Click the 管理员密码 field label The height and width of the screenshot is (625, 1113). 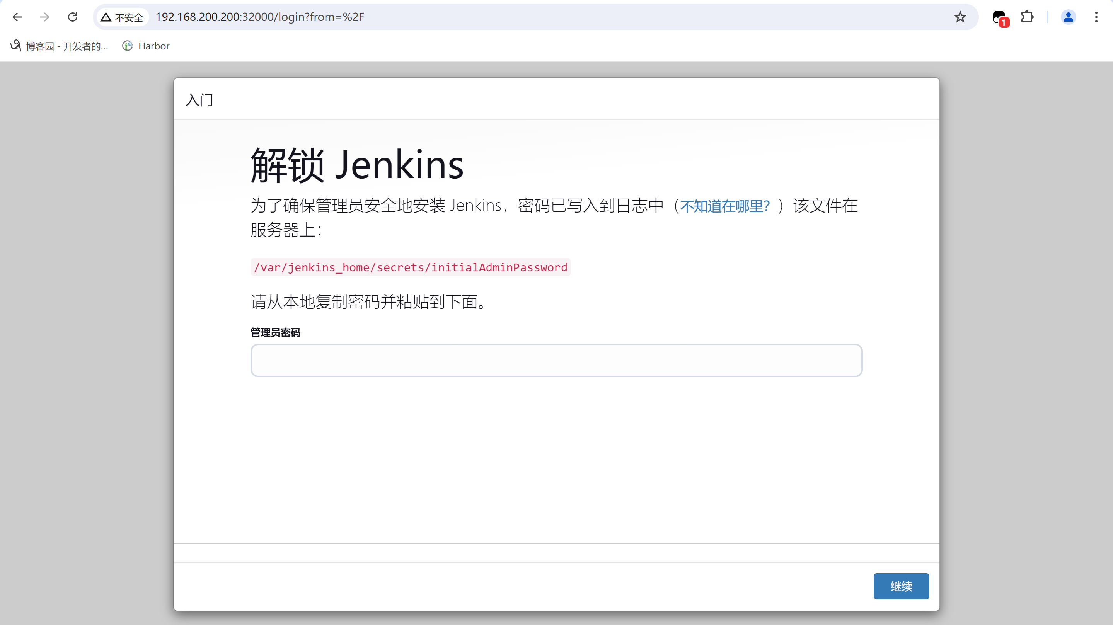click(x=275, y=332)
